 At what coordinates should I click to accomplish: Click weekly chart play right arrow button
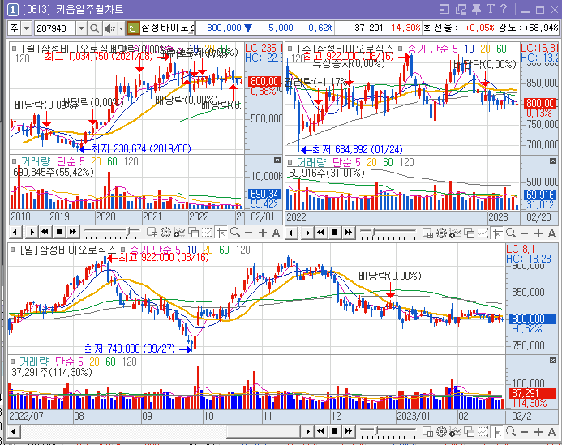click(x=307, y=233)
